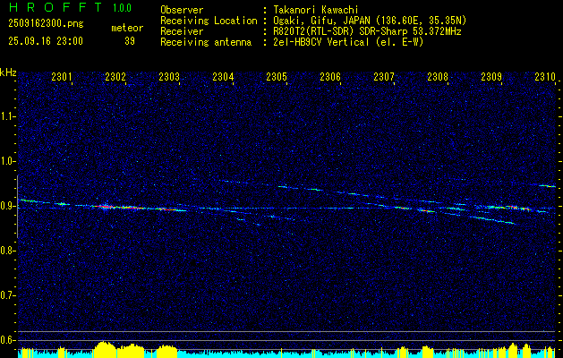Viewport: 563px width, 358px height.
Task: Click the 2306 time marker
Action: (330, 77)
